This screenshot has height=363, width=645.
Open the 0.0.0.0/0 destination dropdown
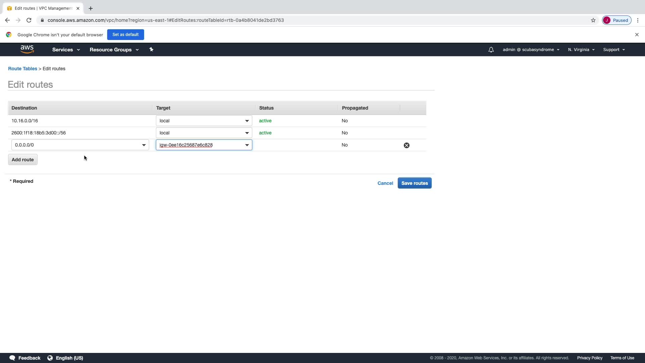[x=144, y=145]
